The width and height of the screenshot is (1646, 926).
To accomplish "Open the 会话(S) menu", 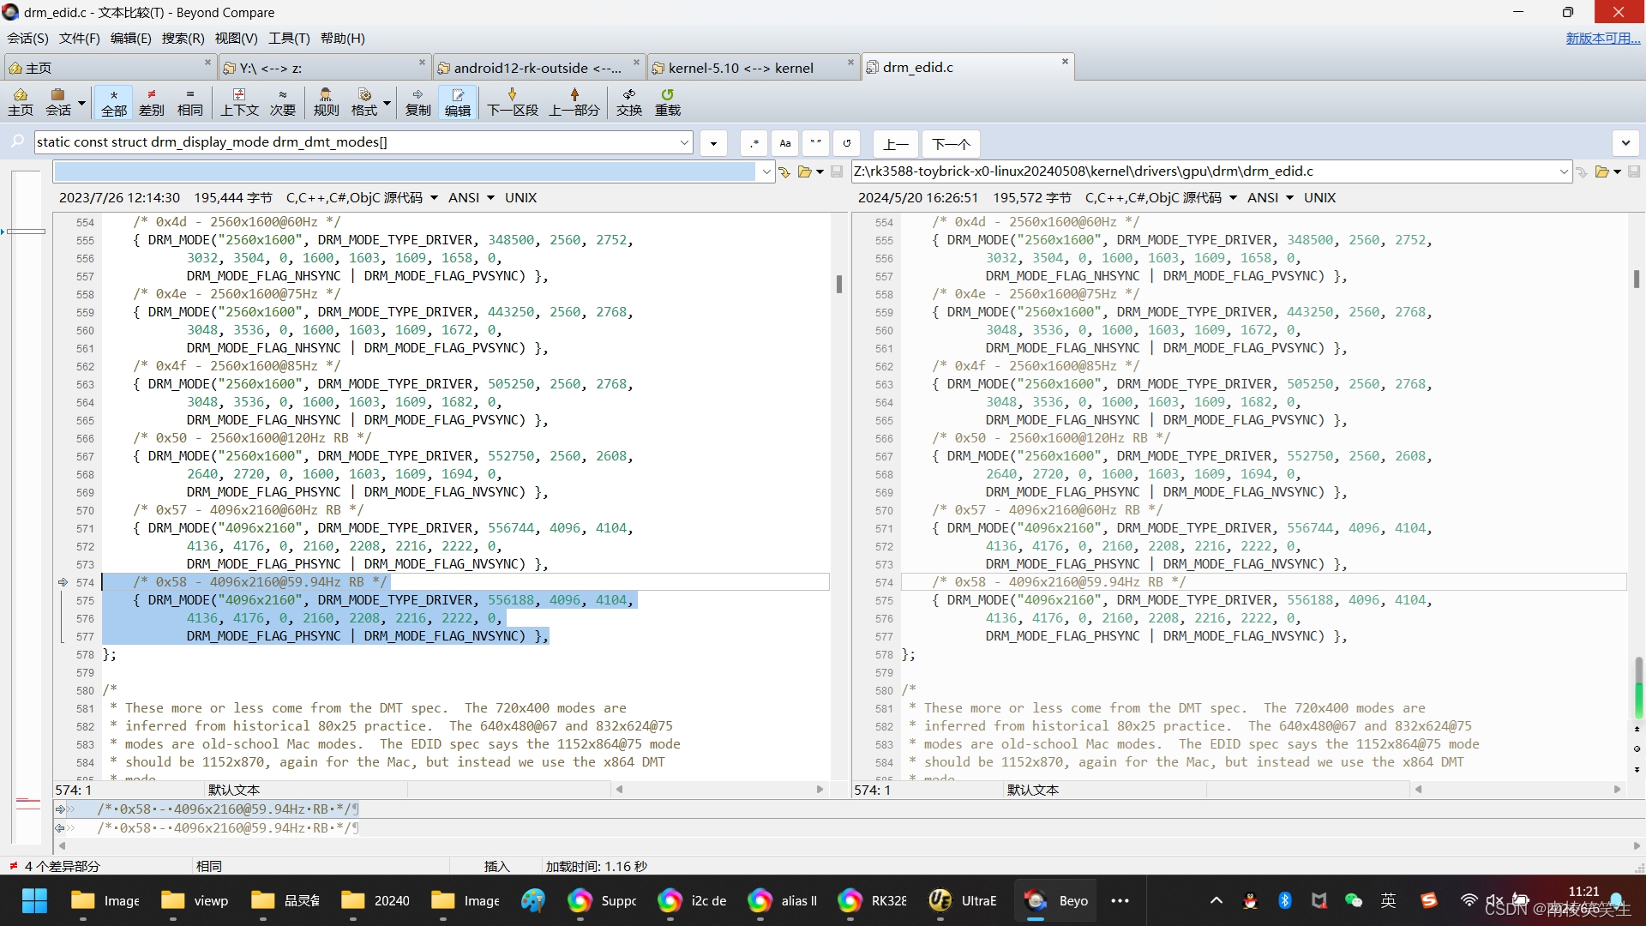I will click(28, 39).
